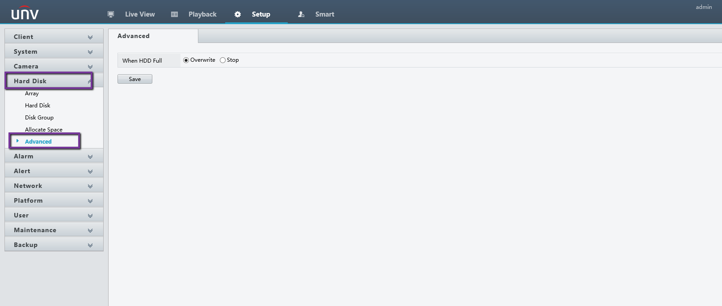Click the Setup gear icon
Viewport: 722px width, 306px height.
[x=238, y=14]
